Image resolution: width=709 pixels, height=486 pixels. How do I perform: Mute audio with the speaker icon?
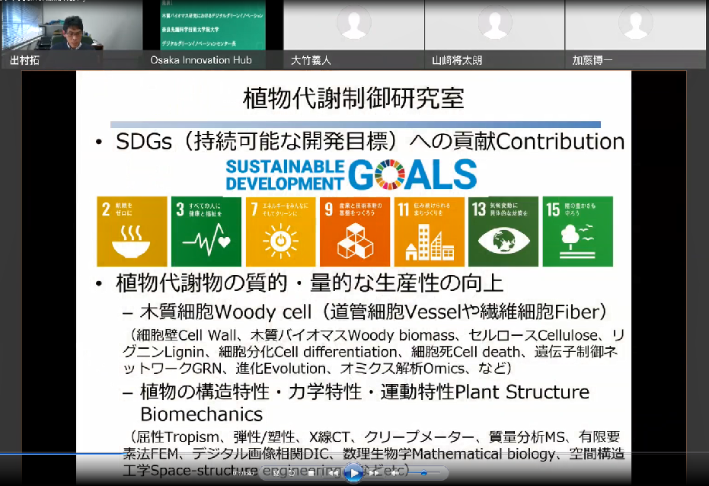[396, 473]
